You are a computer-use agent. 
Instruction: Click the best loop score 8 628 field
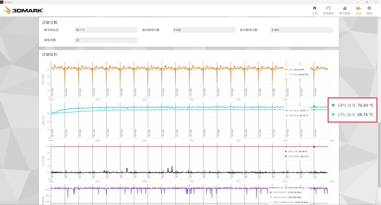(x=204, y=30)
